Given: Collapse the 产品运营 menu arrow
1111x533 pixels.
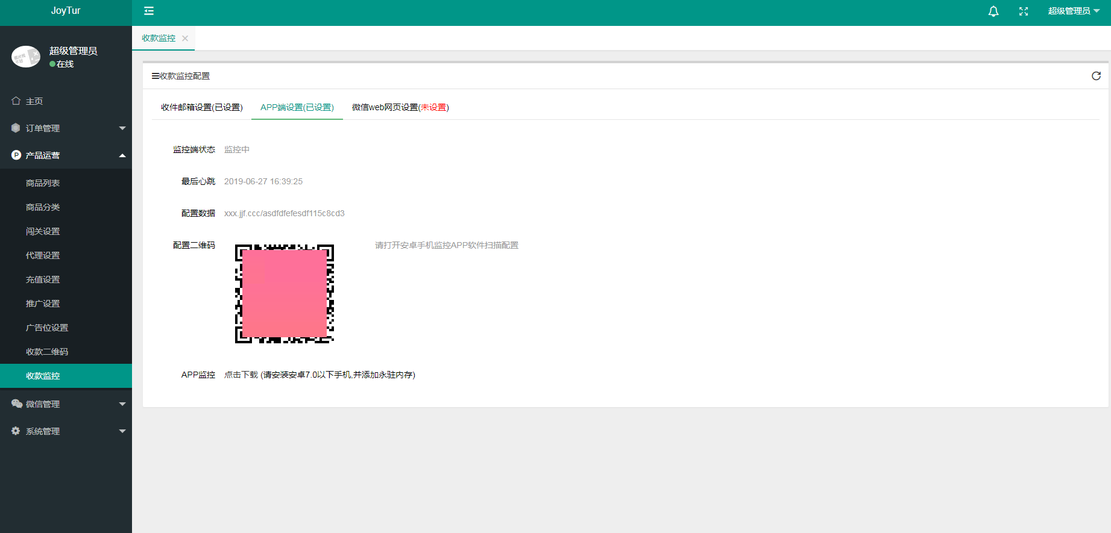Looking at the screenshot, I should click(x=122, y=155).
